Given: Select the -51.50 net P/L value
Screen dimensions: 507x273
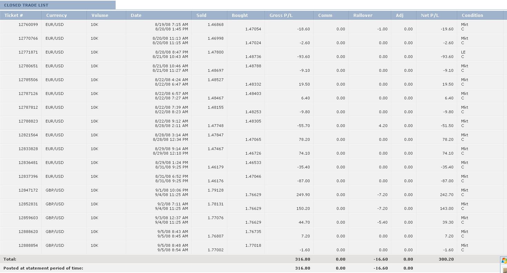Looking at the screenshot, I should [447, 126].
